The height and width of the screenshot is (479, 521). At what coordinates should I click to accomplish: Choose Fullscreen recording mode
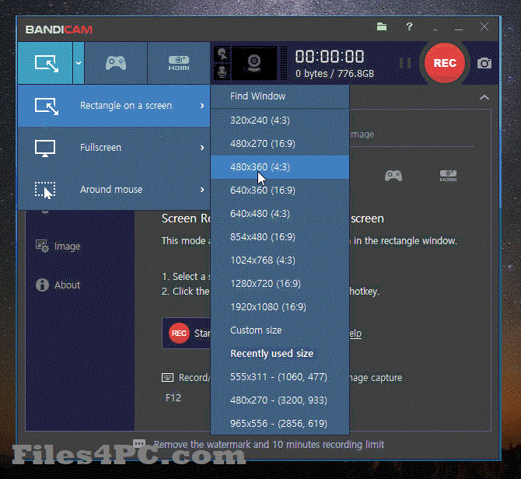coord(114,148)
